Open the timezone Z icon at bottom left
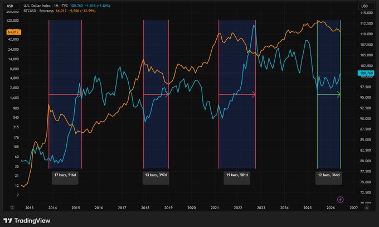379x227 pixels. point(12,207)
